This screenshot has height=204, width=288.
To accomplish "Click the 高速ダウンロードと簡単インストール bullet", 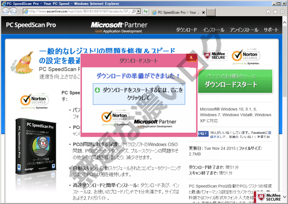I will (126, 191).
